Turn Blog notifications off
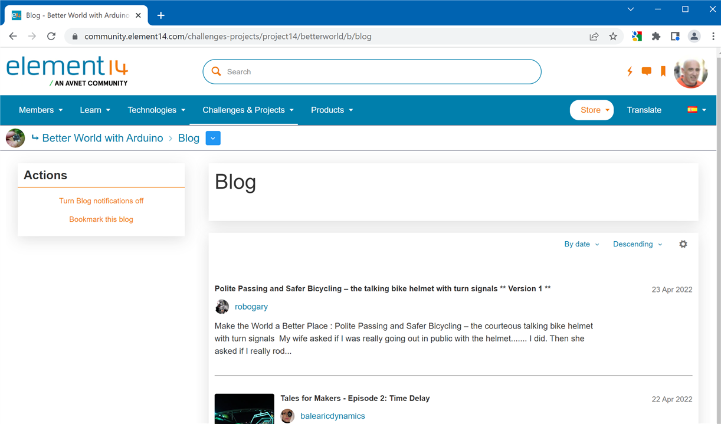 coord(101,201)
